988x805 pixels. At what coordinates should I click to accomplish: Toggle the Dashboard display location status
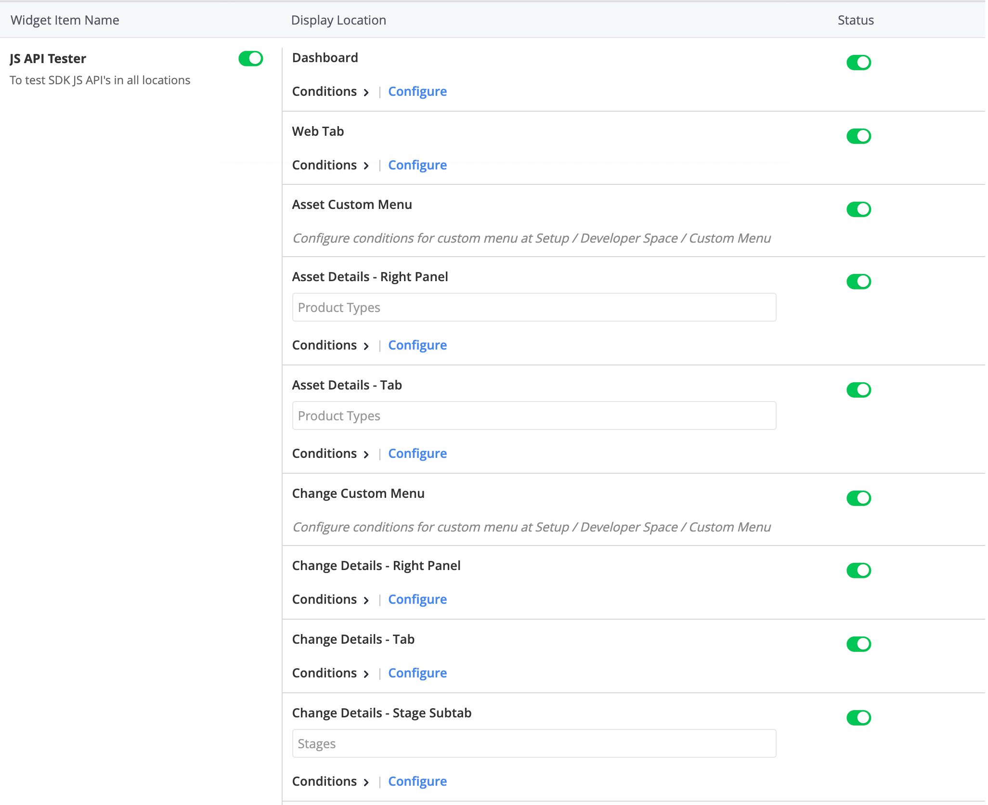click(858, 62)
